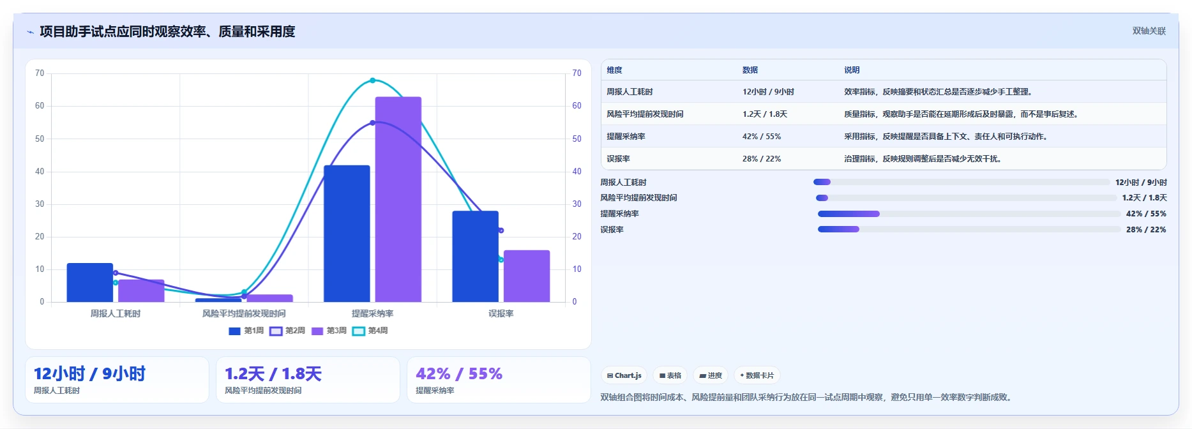Click the teal line peak point near 68
Image resolution: width=1192 pixels, height=429 pixels.
pos(373,80)
